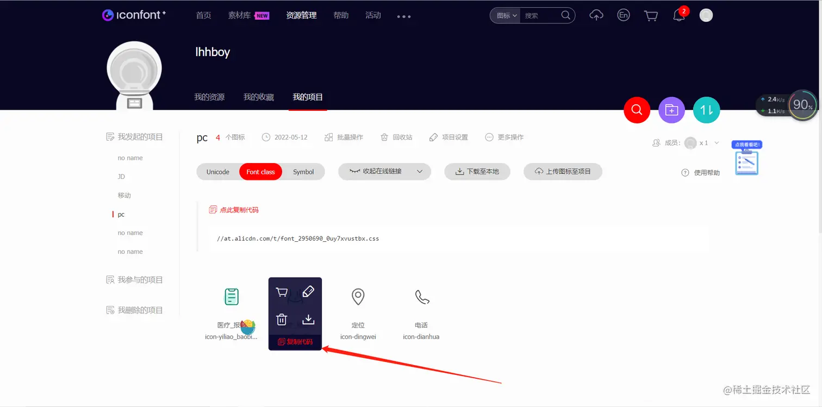Click the magnifier in search box
822x407 pixels.
click(565, 15)
